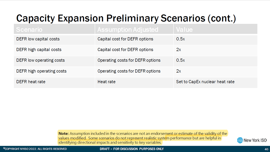Select the 'Scenario' column header
The image size is (270, 152).
29,29
